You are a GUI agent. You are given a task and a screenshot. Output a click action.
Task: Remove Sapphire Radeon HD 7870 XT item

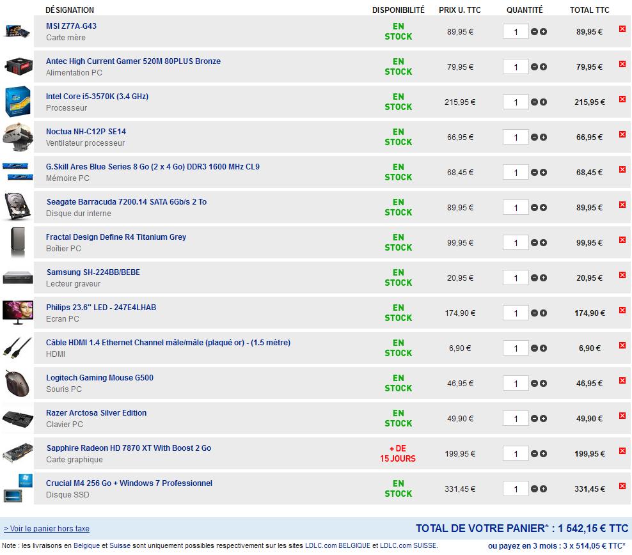coord(622,451)
